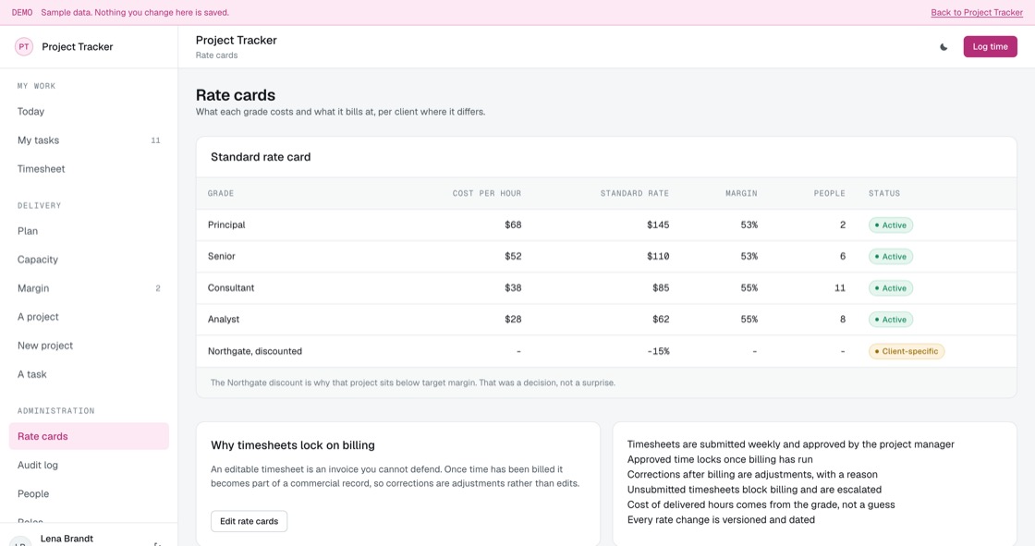Screen dimensions: 1035x546
Task: Open the Audit log page
Action: pyautogui.click(x=89, y=465)
